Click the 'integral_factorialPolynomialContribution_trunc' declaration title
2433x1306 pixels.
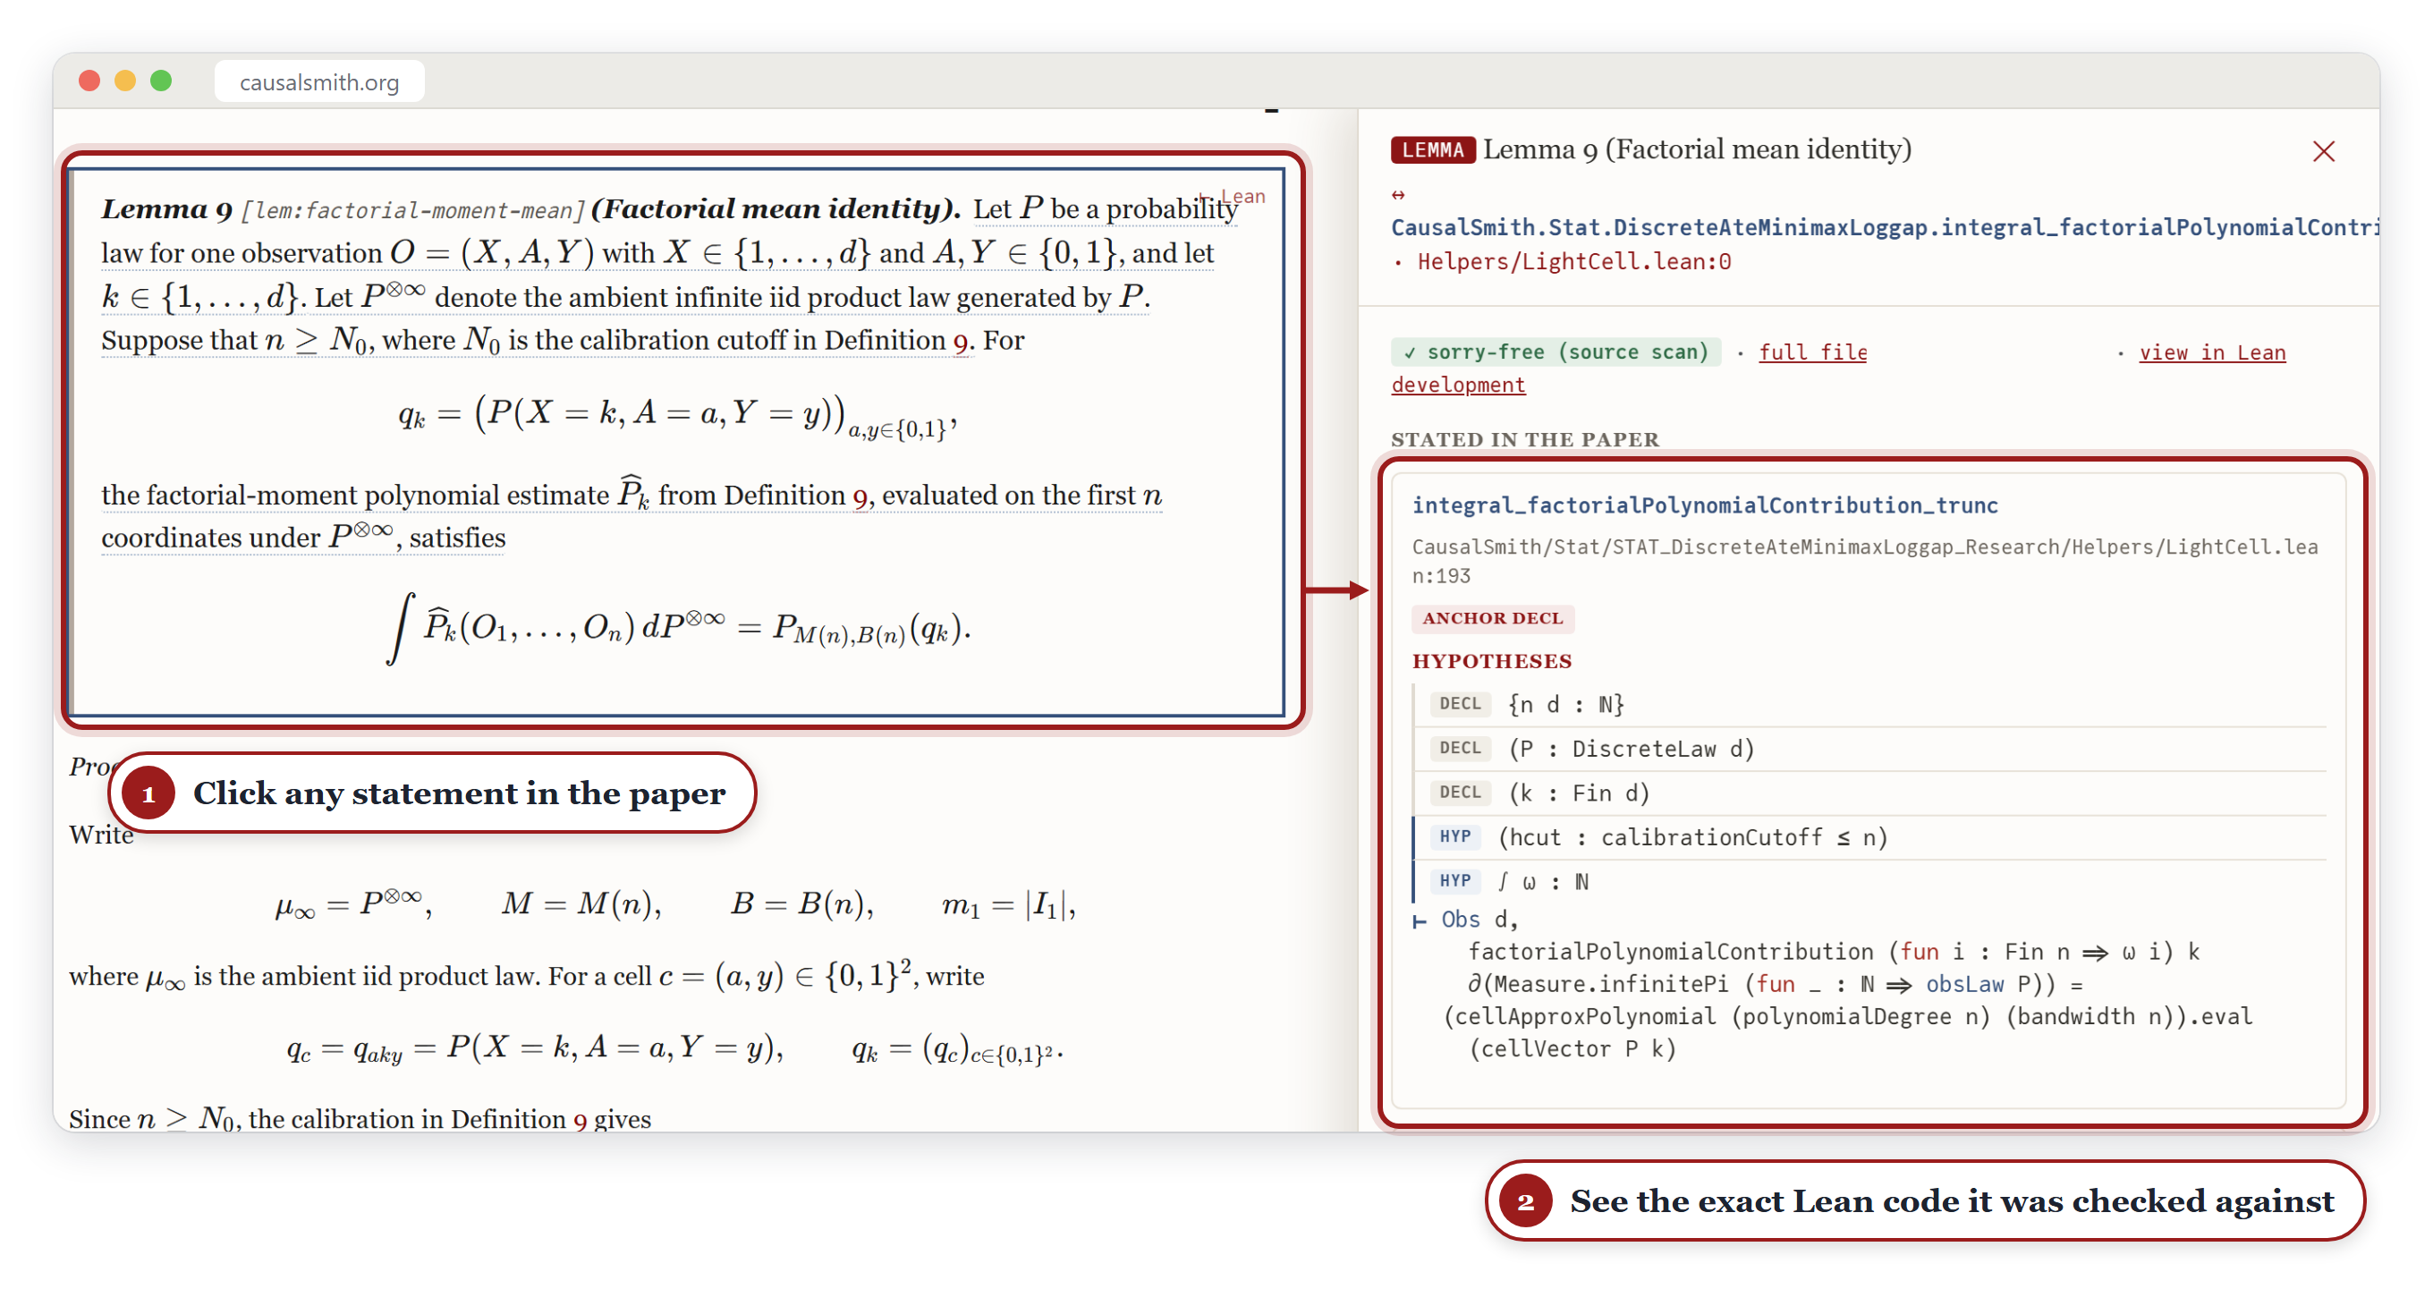[1705, 505]
